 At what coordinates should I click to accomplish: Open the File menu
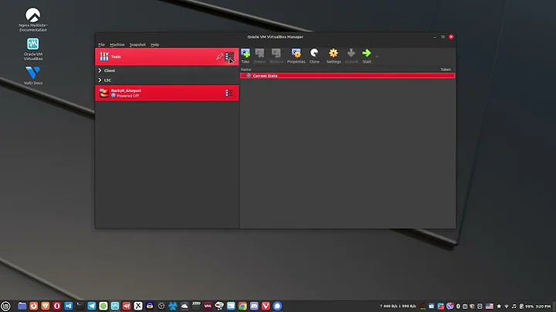101,45
